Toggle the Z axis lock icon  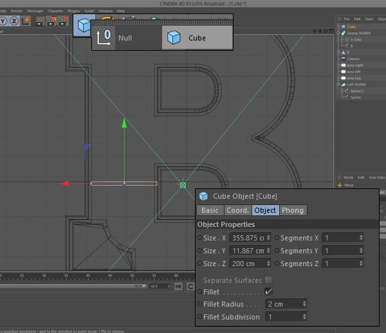14,21
